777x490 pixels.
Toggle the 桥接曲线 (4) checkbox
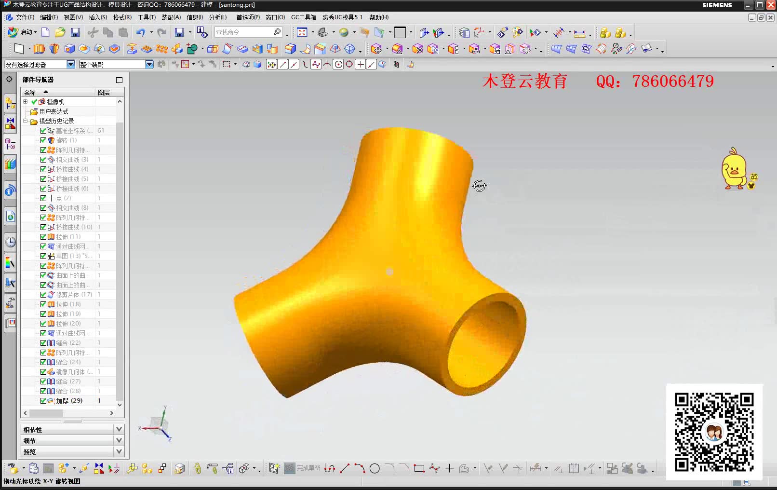pos(43,169)
